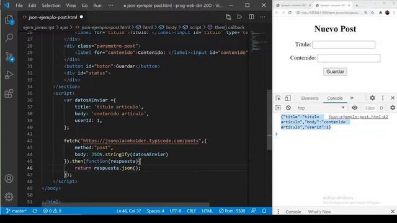Screen dimensions: 397x223
Task: Reload the browser page
Action: point(290,12)
